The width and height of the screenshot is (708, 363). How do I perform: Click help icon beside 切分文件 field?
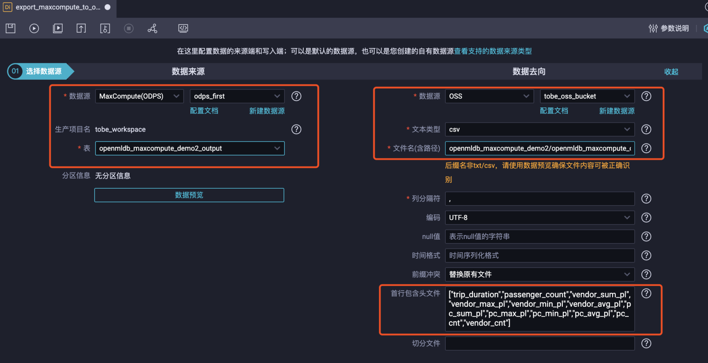(647, 343)
